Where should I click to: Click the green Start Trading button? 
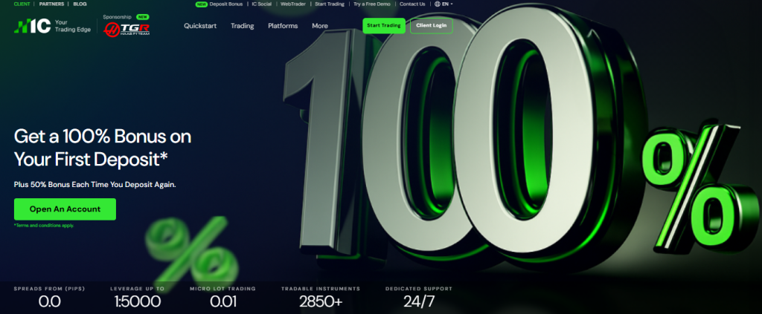coord(384,26)
